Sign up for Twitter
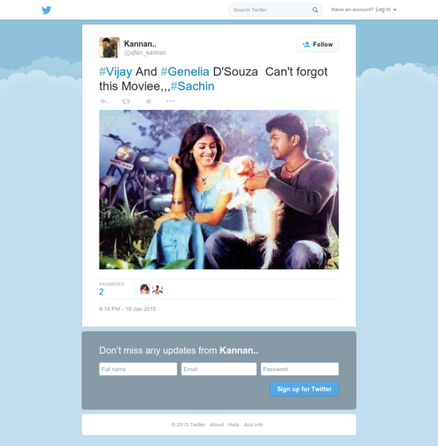The image size is (438, 446). [304, 389]
